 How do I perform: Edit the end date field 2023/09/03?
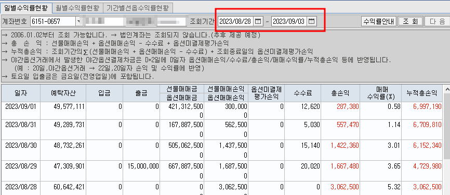(x=289, y=21)
